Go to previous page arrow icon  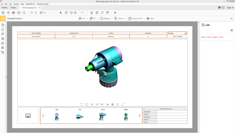32,12
